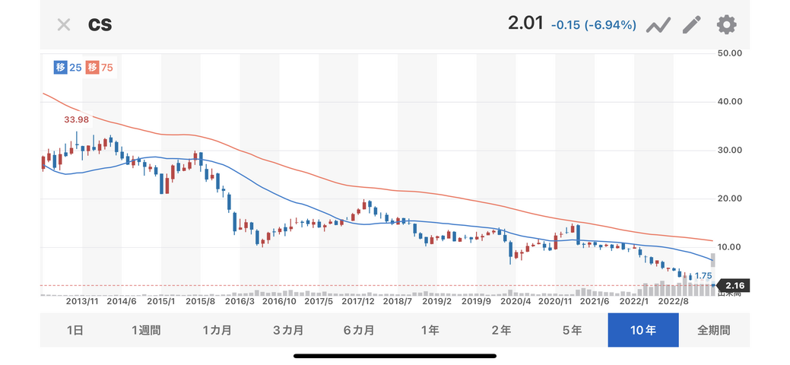Image resolution: width=790 pixels, height=365 pixels.
Task: Tap the 2022/8 date axis label
Action: click(673, 301)
